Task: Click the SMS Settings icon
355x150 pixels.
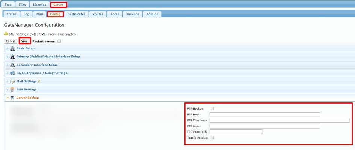Action: coord(12,90)
